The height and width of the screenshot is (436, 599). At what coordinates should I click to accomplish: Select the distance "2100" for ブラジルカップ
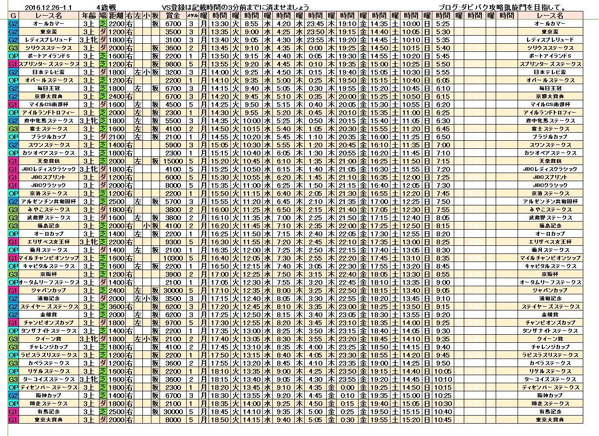coord(117,136)
